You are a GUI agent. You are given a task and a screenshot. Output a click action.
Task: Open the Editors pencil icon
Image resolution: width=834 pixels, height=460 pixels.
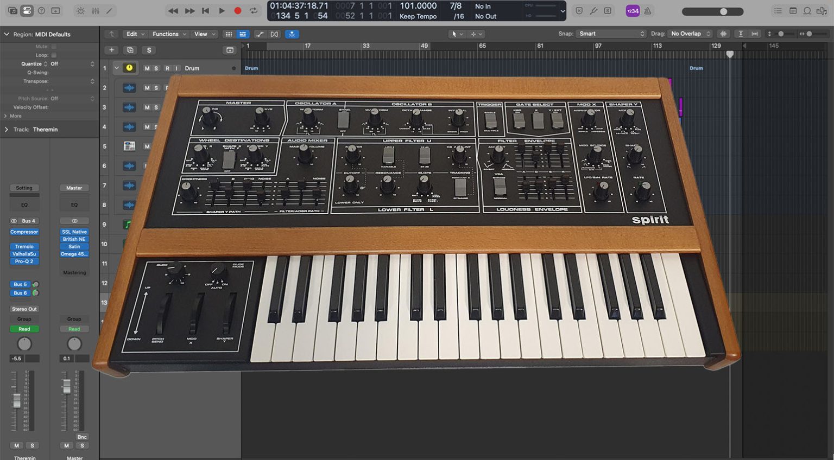pyautogui.click(x=109, y=11)
